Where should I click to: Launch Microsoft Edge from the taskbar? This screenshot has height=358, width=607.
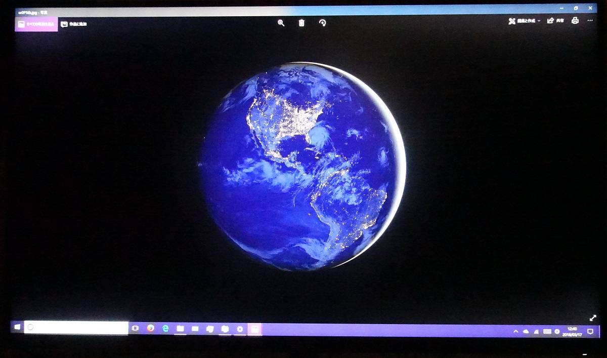click(165, 329)
